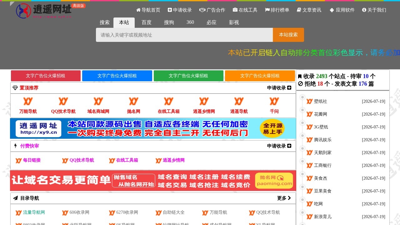
Task: Switch to the 搜狗 search tab
Action: click(x=169, y=22)
